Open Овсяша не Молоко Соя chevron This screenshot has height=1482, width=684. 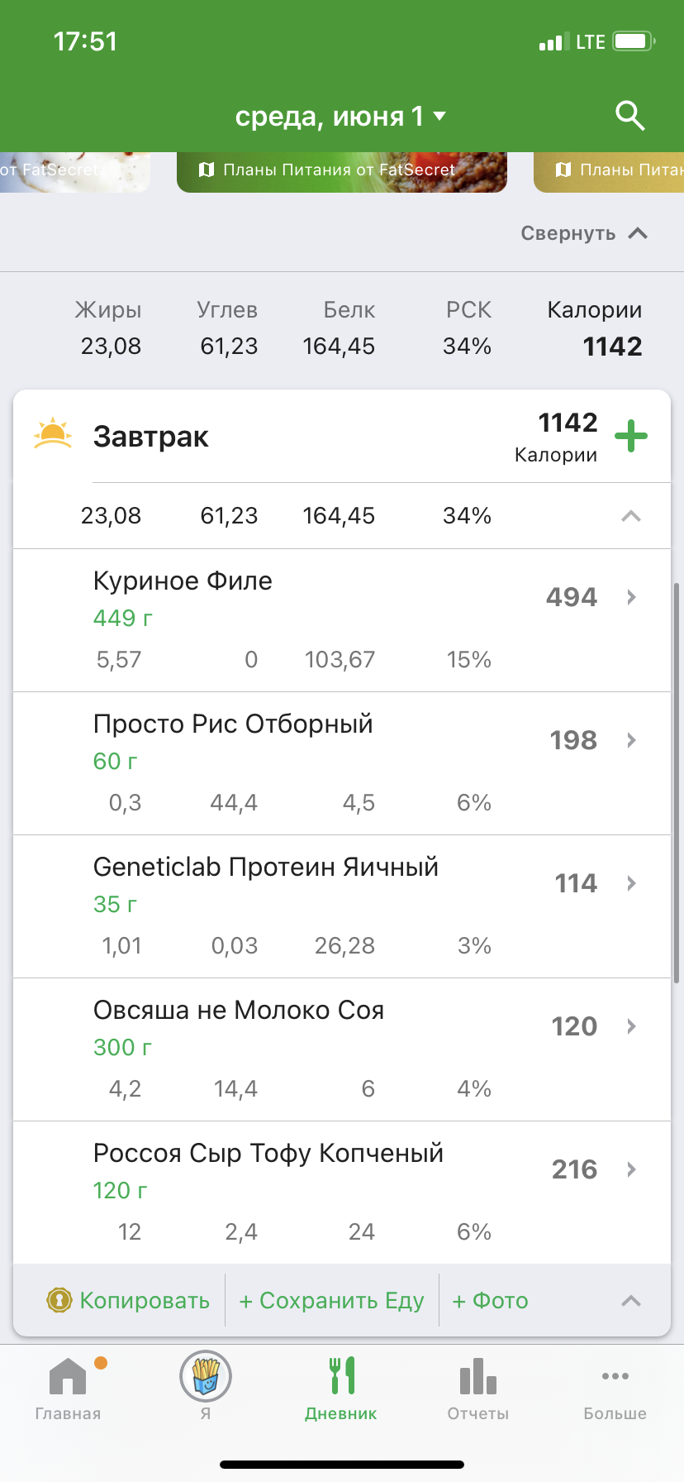coord(631,1026)
